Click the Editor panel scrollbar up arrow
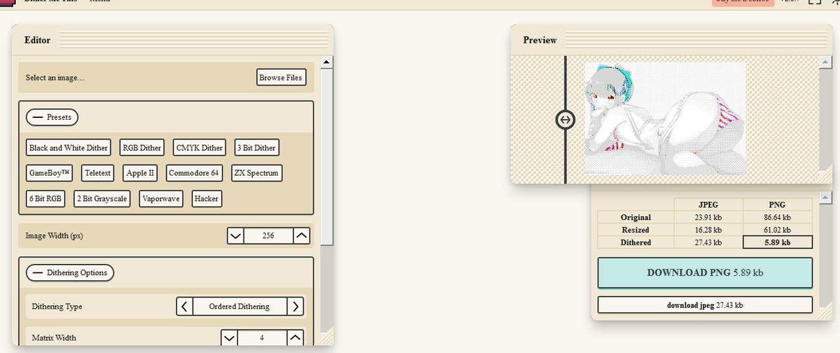840x353 pixels. (x=327, y=62)
